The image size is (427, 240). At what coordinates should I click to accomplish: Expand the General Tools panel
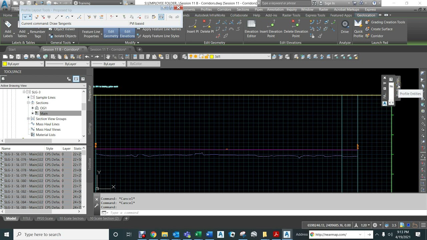(x=62, y=43)
